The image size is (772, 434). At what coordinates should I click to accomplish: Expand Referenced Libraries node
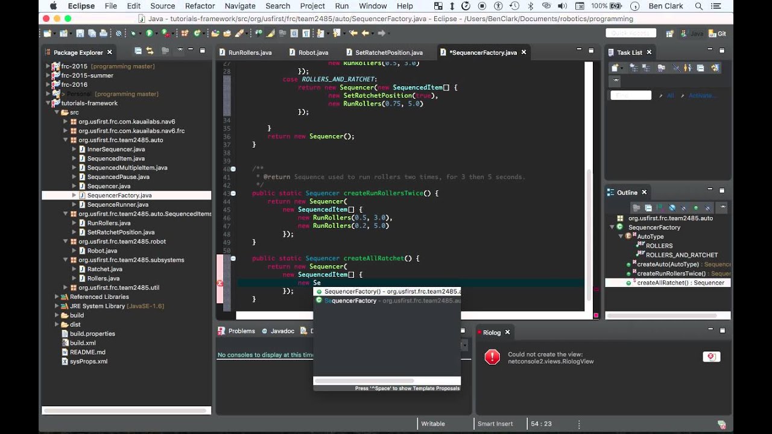(x=57, y=297)
